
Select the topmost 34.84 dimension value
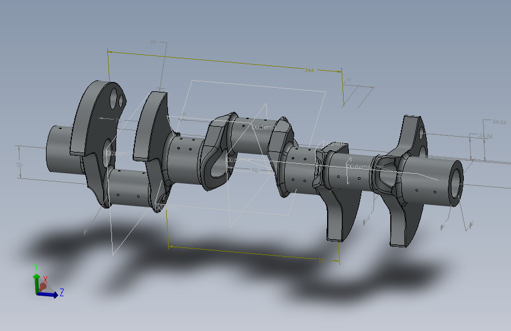click(499, 122)
